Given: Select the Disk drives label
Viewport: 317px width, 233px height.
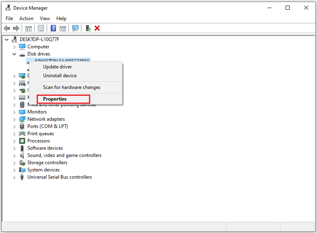Looking at the screenshot, I should pos(39,54).
